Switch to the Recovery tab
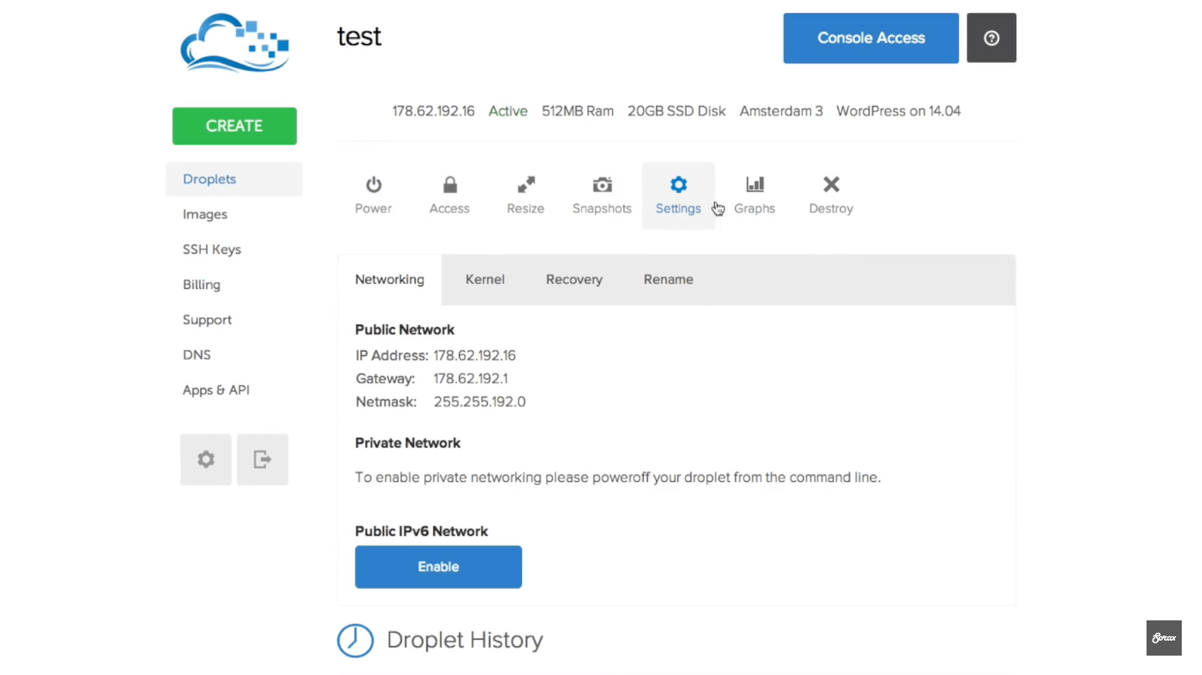The image size is (1202, 675). pyautogui.click(x=573, y=279)
